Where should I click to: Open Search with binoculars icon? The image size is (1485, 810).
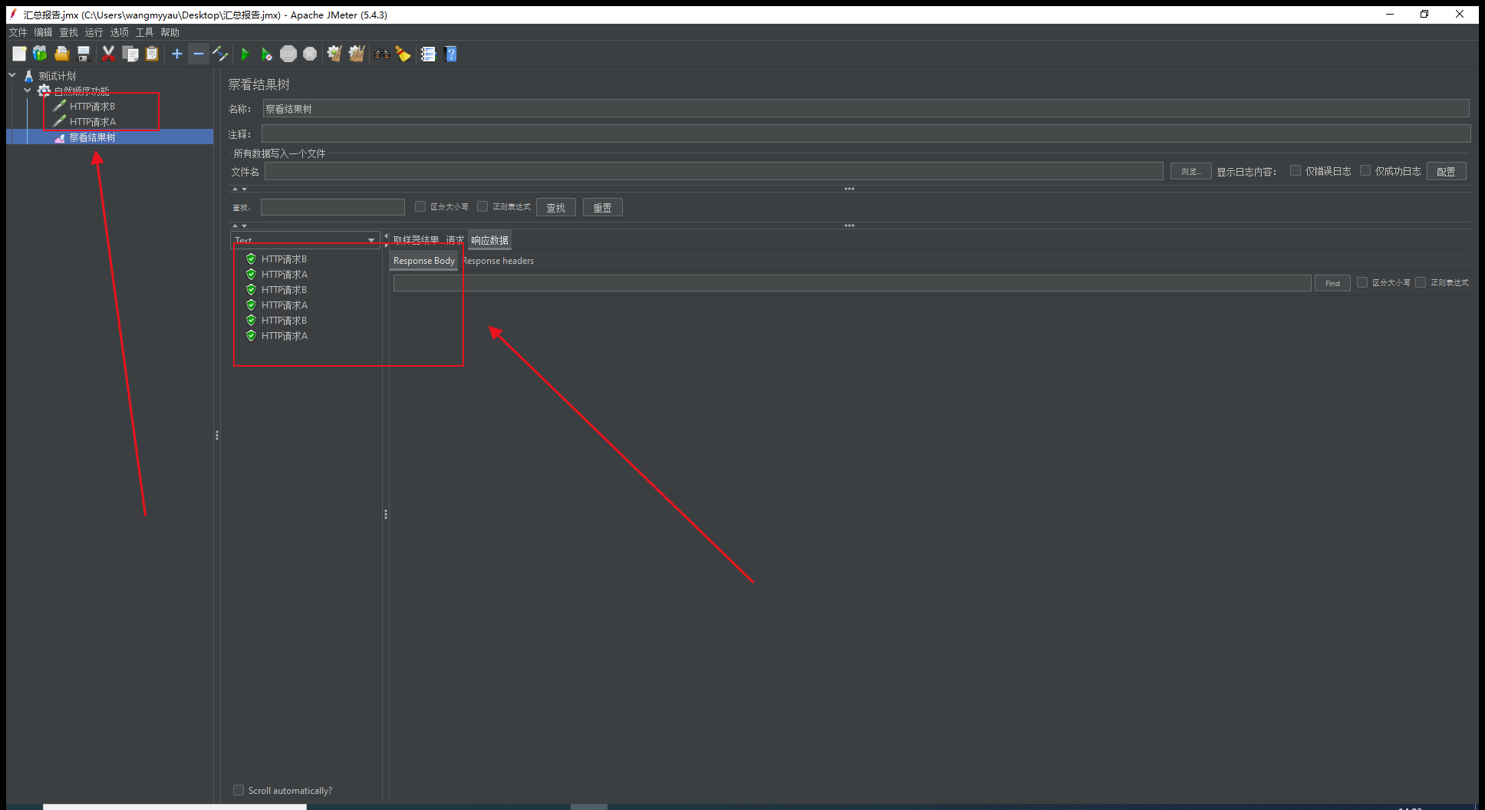pos(381,54)
